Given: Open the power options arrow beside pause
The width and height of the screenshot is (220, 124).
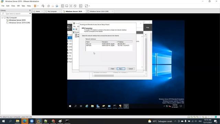Looking at the screenshot, I should click(38, 6).
